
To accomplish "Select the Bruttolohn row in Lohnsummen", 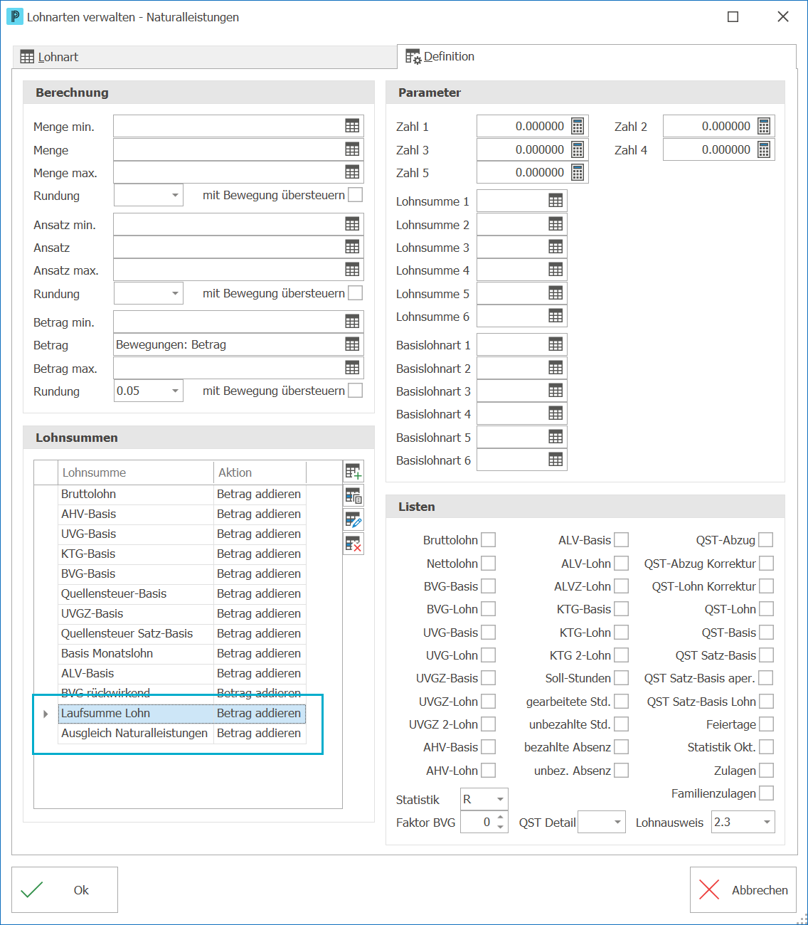I will pos(181,494).
